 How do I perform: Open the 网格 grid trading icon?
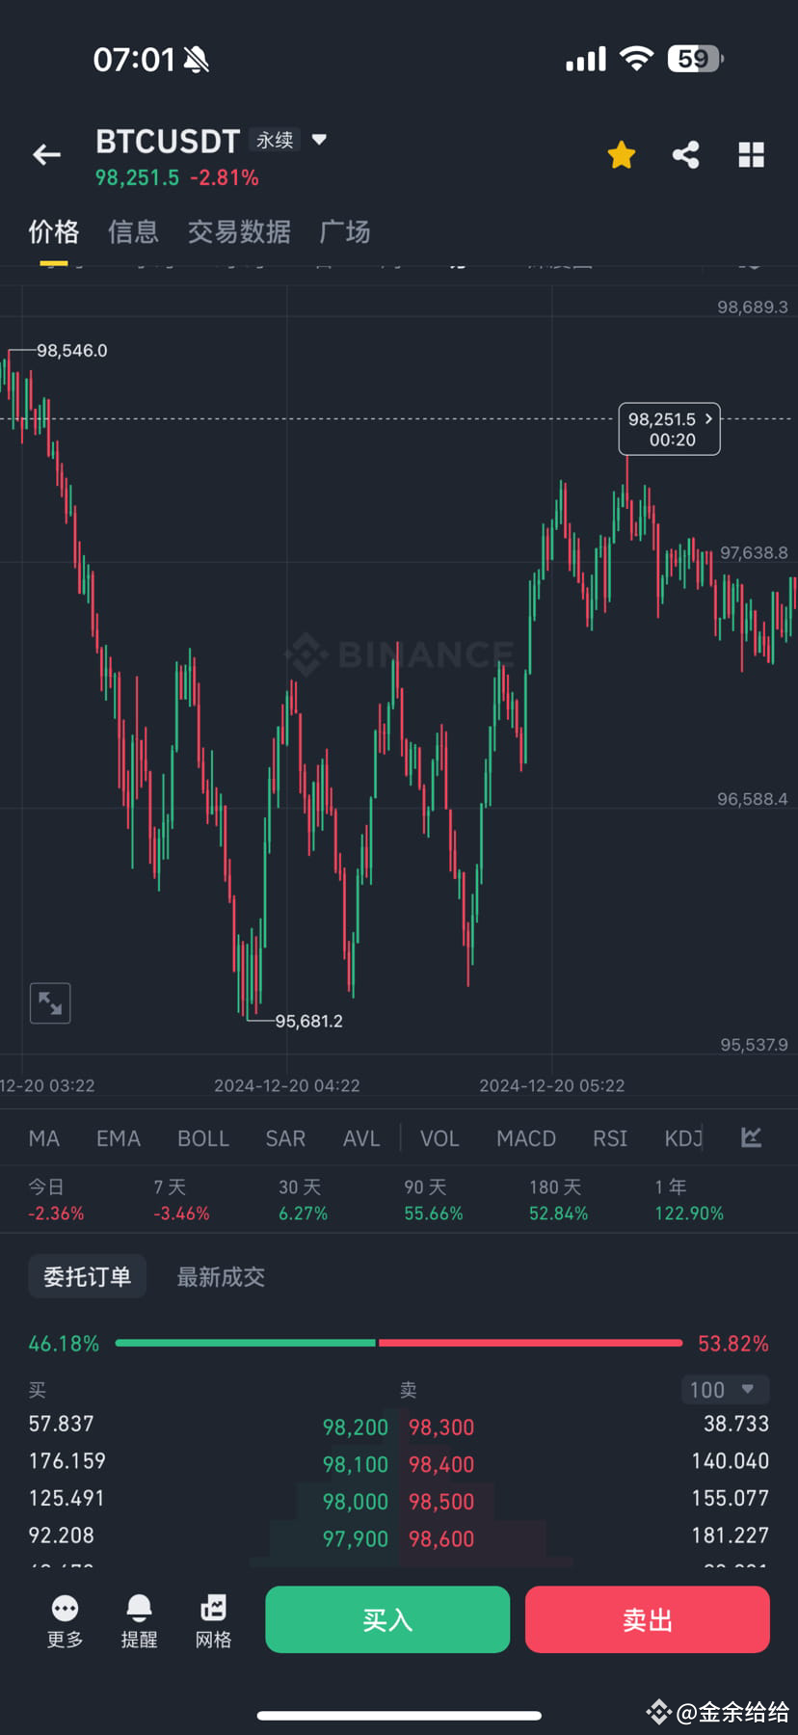pyautogui.click(x=213, y=1609)
